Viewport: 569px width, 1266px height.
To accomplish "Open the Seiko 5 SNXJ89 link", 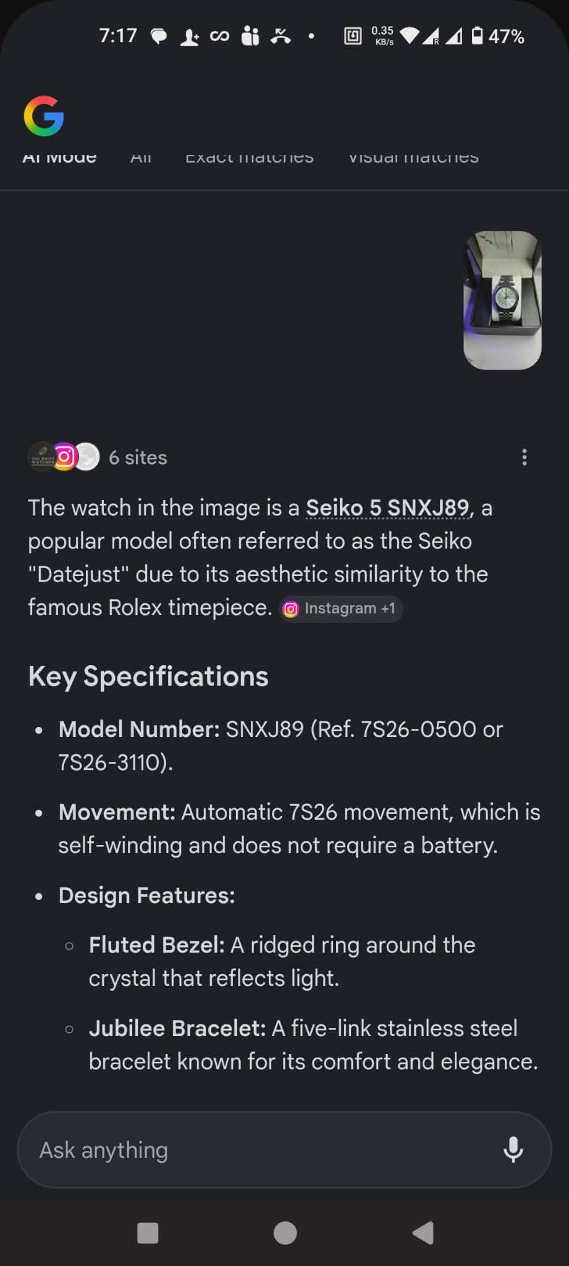I will click(387, 508).
